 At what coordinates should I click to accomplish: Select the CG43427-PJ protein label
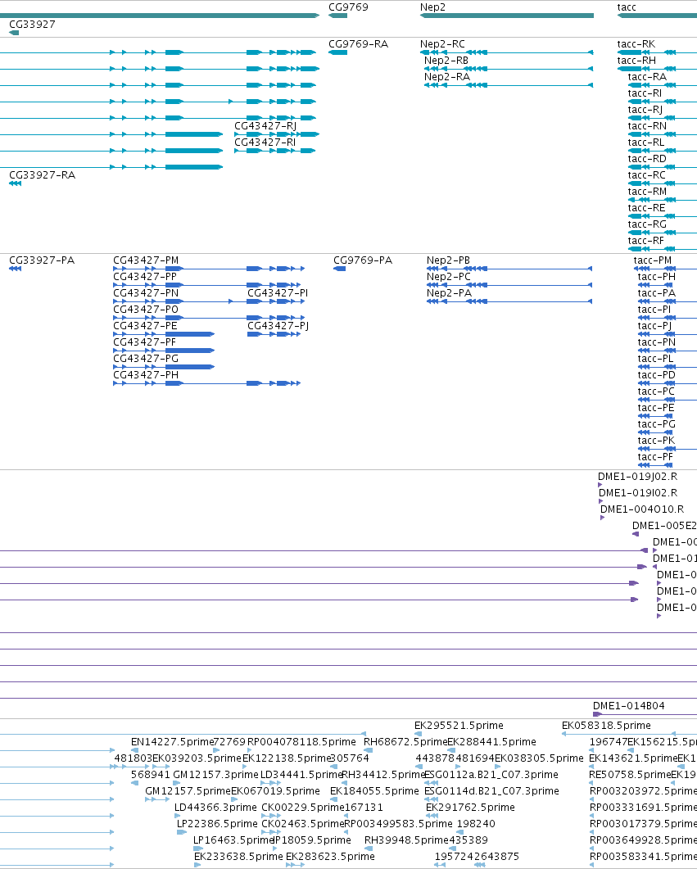click(278, 325)
